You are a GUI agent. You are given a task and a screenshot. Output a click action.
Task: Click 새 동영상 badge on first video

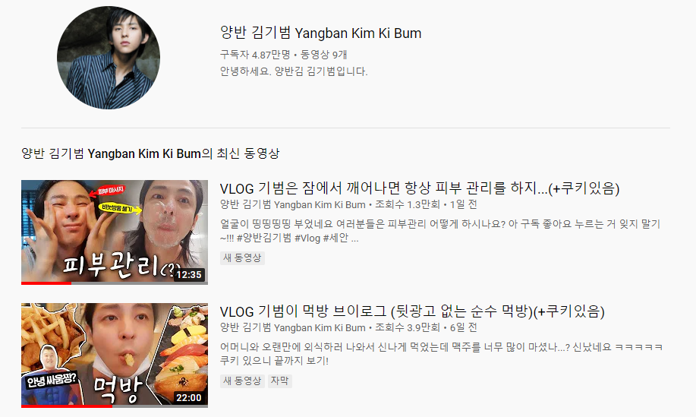[242, 258]
